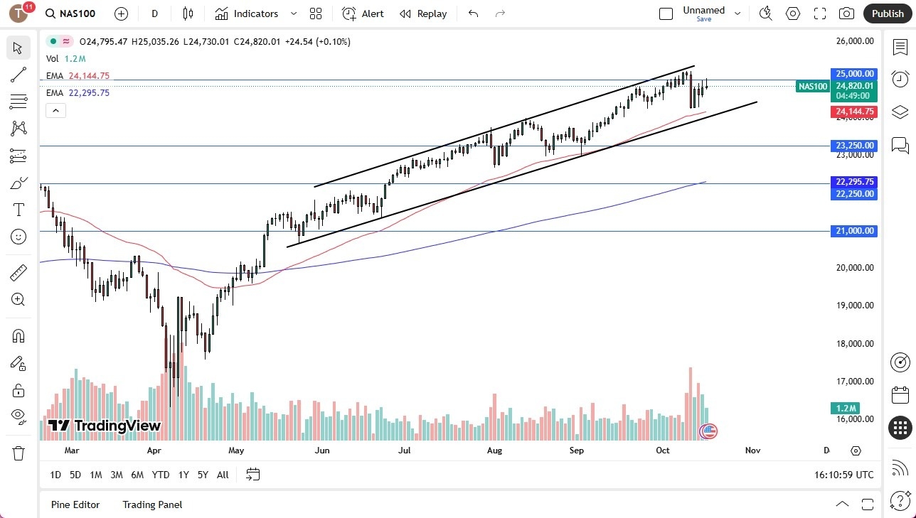Viewport: 916px width, 518px height.
Task: Switch to the Pine Editor tab
Action: point(75,504)
